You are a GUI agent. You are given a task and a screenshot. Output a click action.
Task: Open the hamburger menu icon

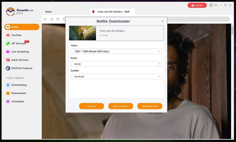pos(216,5)
